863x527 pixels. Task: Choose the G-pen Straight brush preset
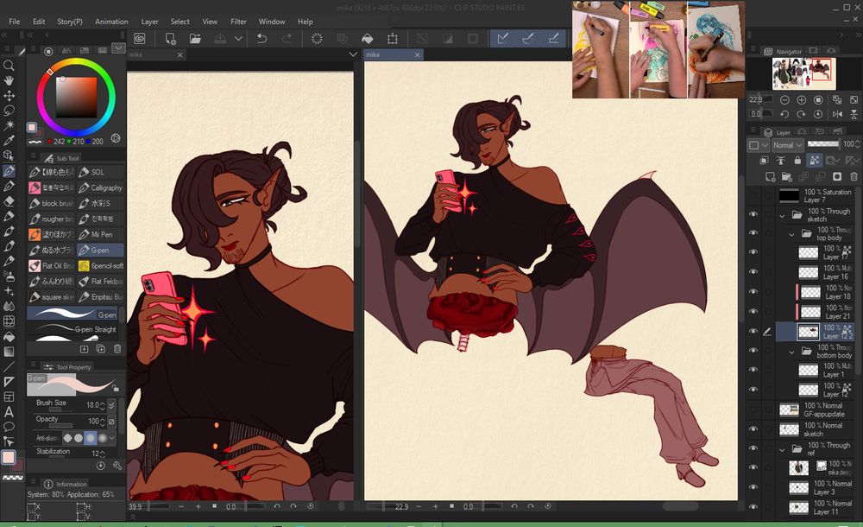click(x=72, y=330)
